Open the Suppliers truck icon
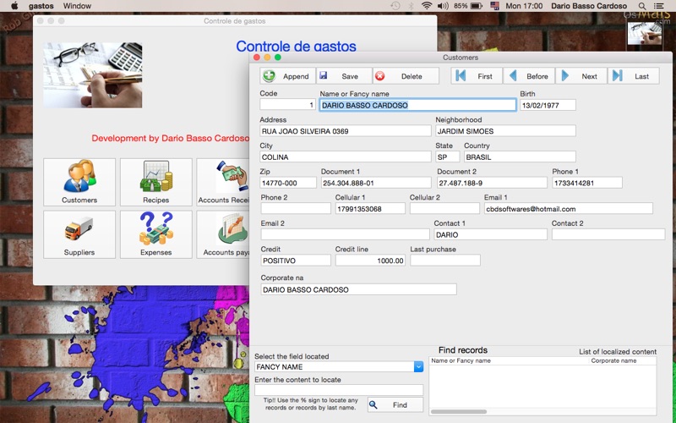Image resolution: width=676 pixels, height=423 pixels. pos(79,234)
